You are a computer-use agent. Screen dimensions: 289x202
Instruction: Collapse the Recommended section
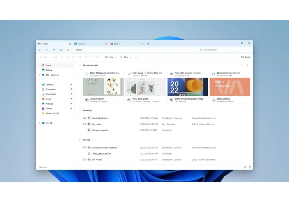[80, 65]
